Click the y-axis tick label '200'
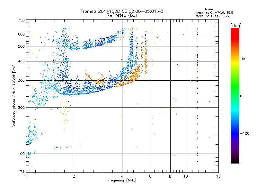Screen dimensions: 257x192 click(x=21, y=108)
